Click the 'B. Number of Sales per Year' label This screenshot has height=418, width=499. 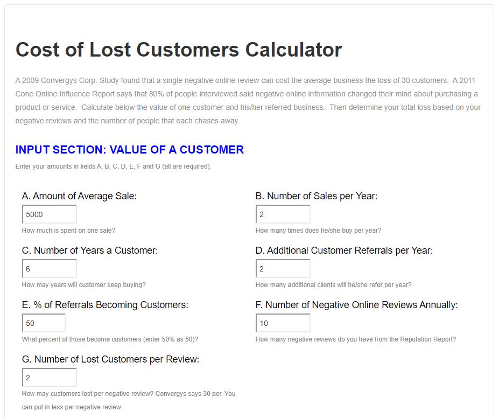tap(316, 196)
